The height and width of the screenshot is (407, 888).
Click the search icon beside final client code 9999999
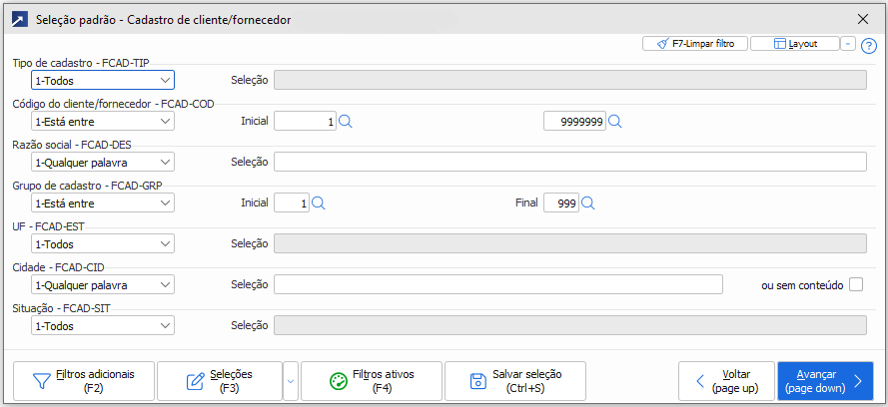[615, 121]
